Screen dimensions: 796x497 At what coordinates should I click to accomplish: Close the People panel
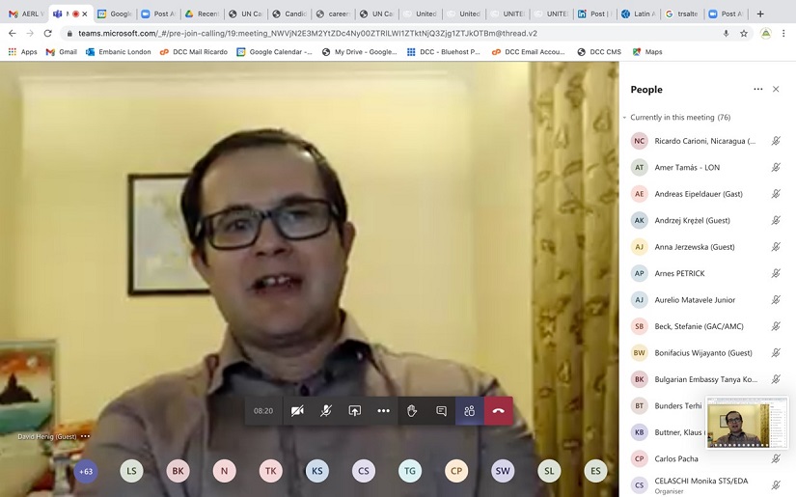pos(776,89)
